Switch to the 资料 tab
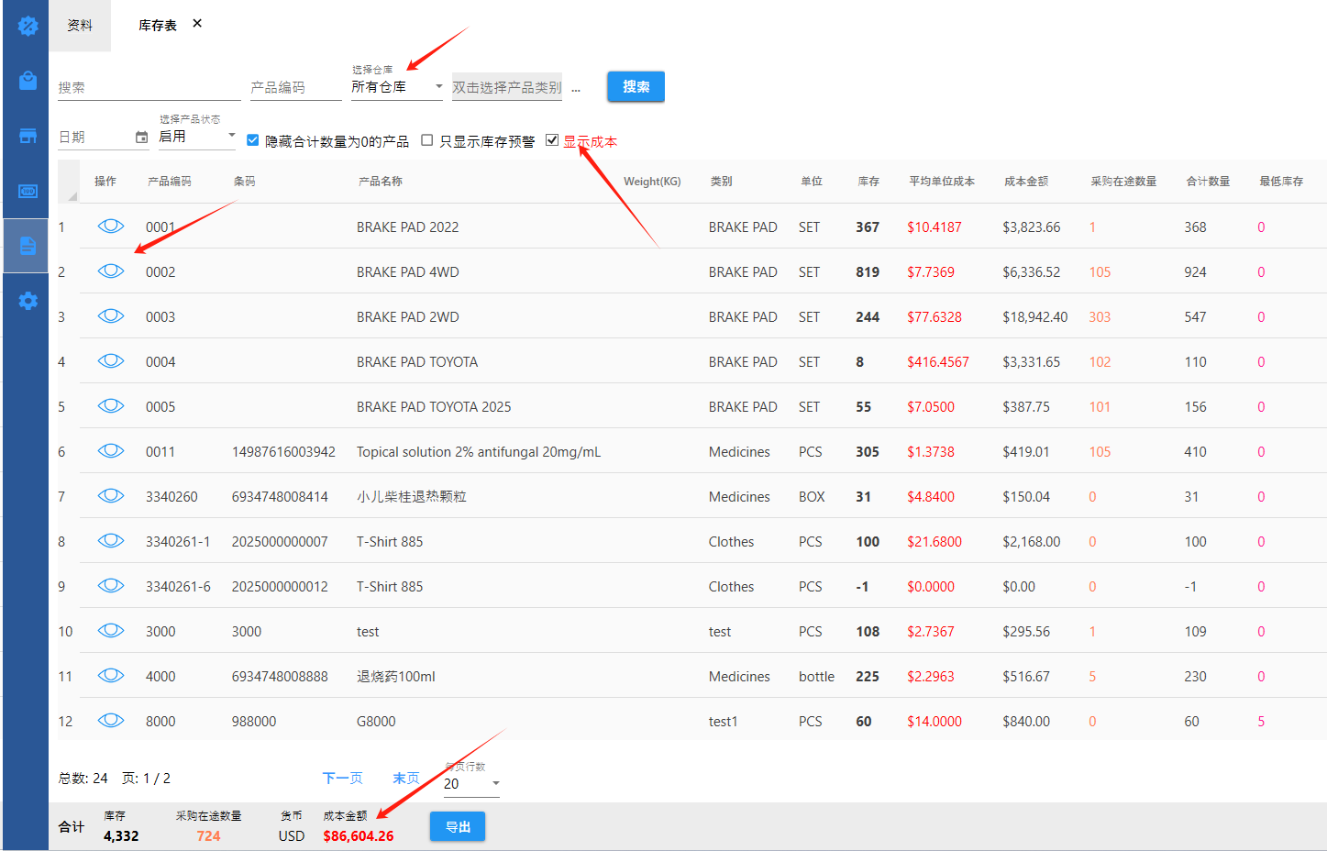 80,26
